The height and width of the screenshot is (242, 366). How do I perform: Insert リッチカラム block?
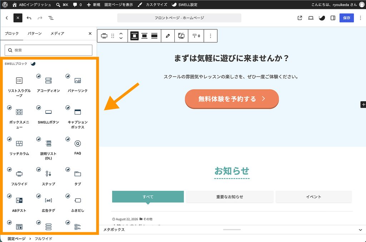pyautogui.click(x=19, y=147)
